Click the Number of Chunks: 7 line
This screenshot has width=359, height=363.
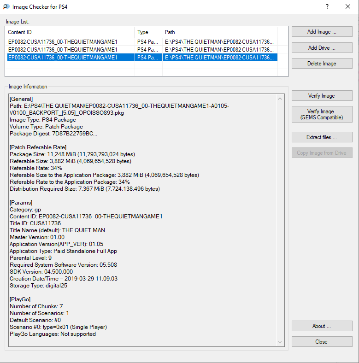[x=36, y=306]
